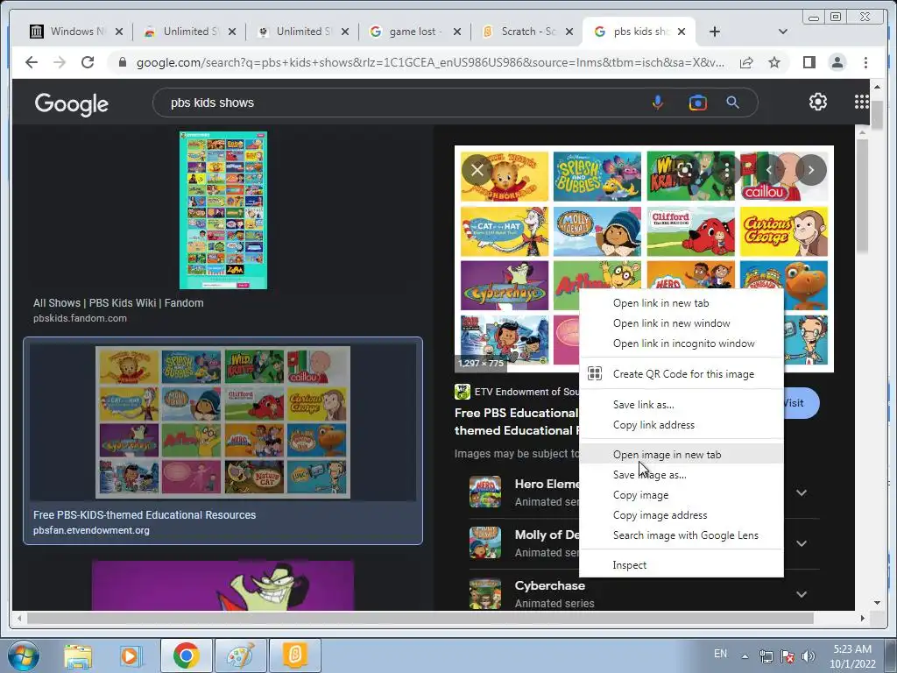The width and height of the screenshot is (897, 673).
Task: Open a new Chrome tab
Action: click(x=715, y=32)
